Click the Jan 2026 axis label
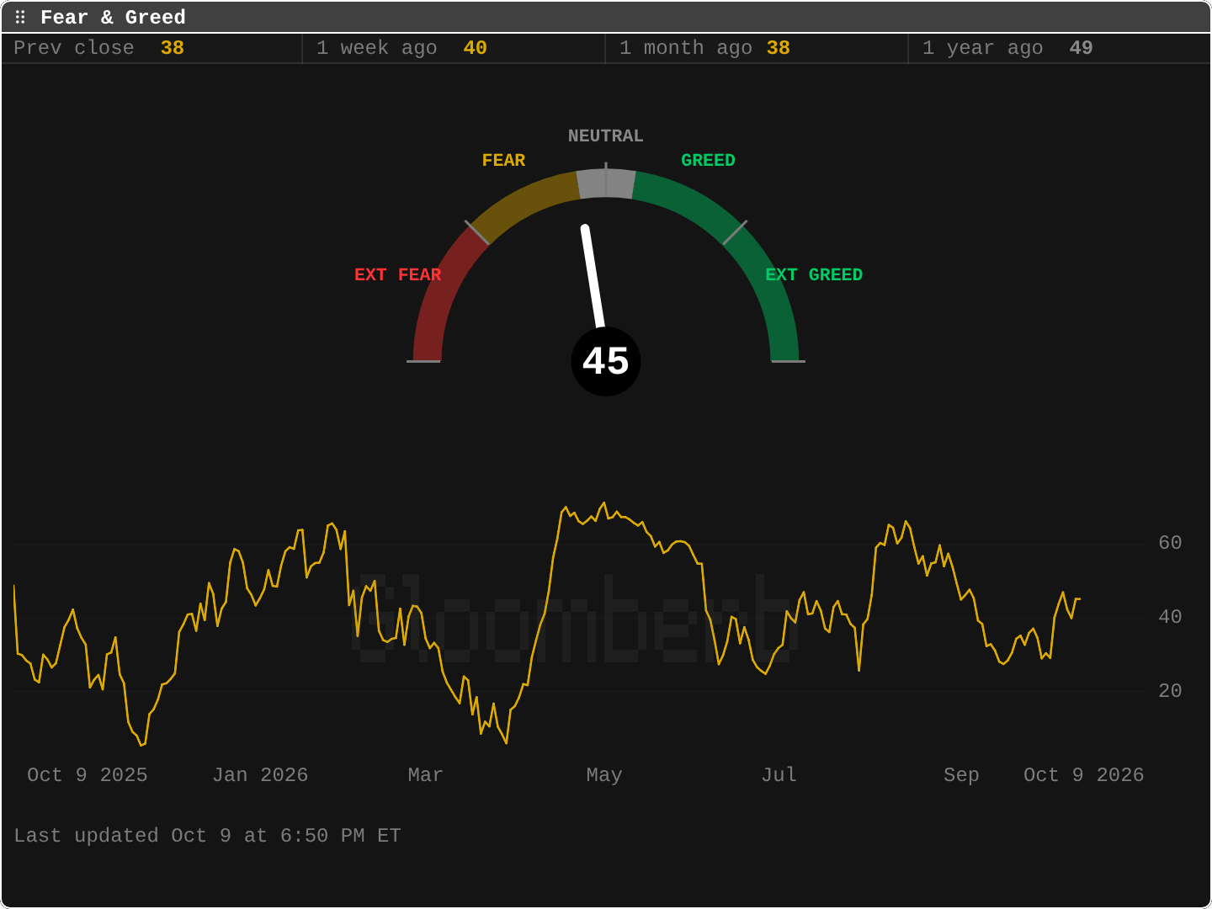The width and height of the screenshot is (1212, 909). point(260,775)
